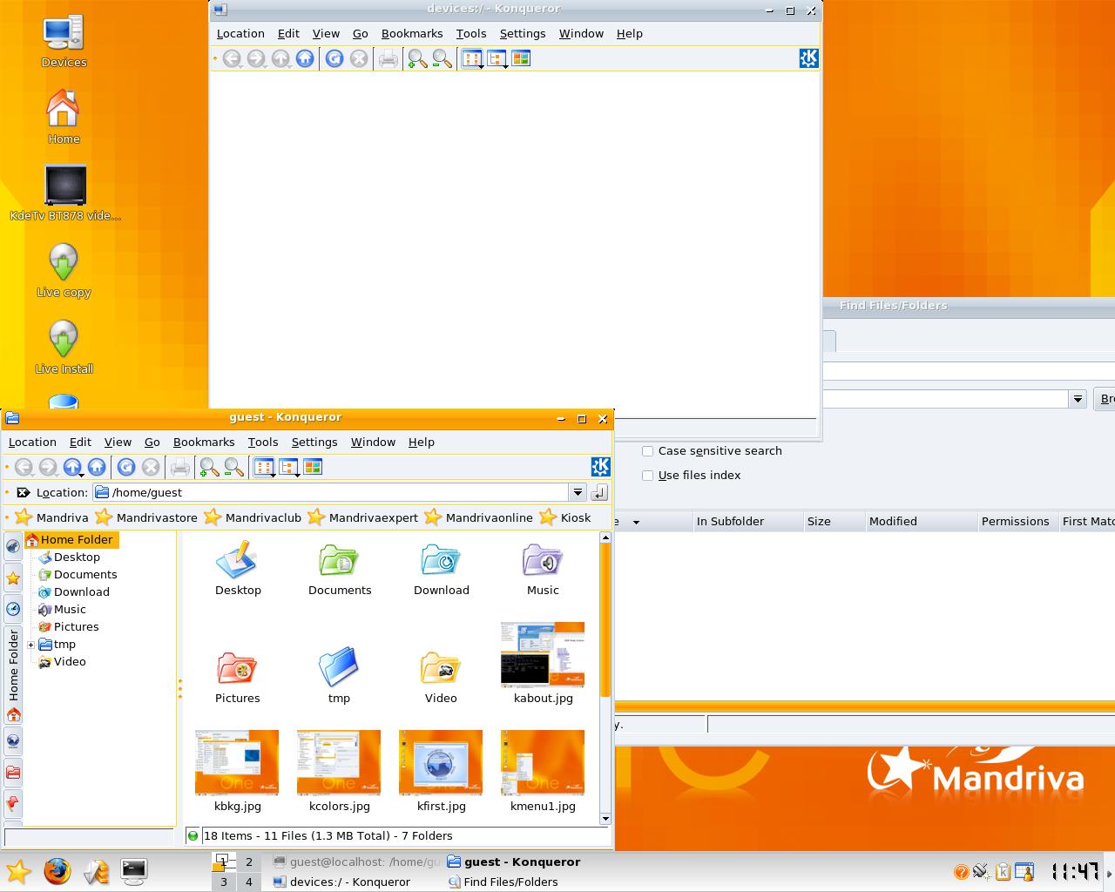
Task: Open Settings menu in devices Konqueror
Action: 523,34
